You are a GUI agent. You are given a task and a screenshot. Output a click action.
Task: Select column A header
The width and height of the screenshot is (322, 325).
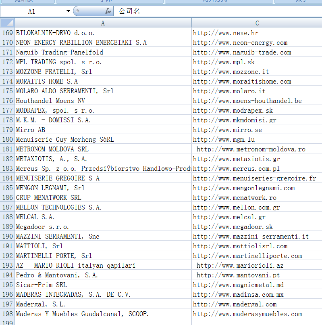pos(103,23)
